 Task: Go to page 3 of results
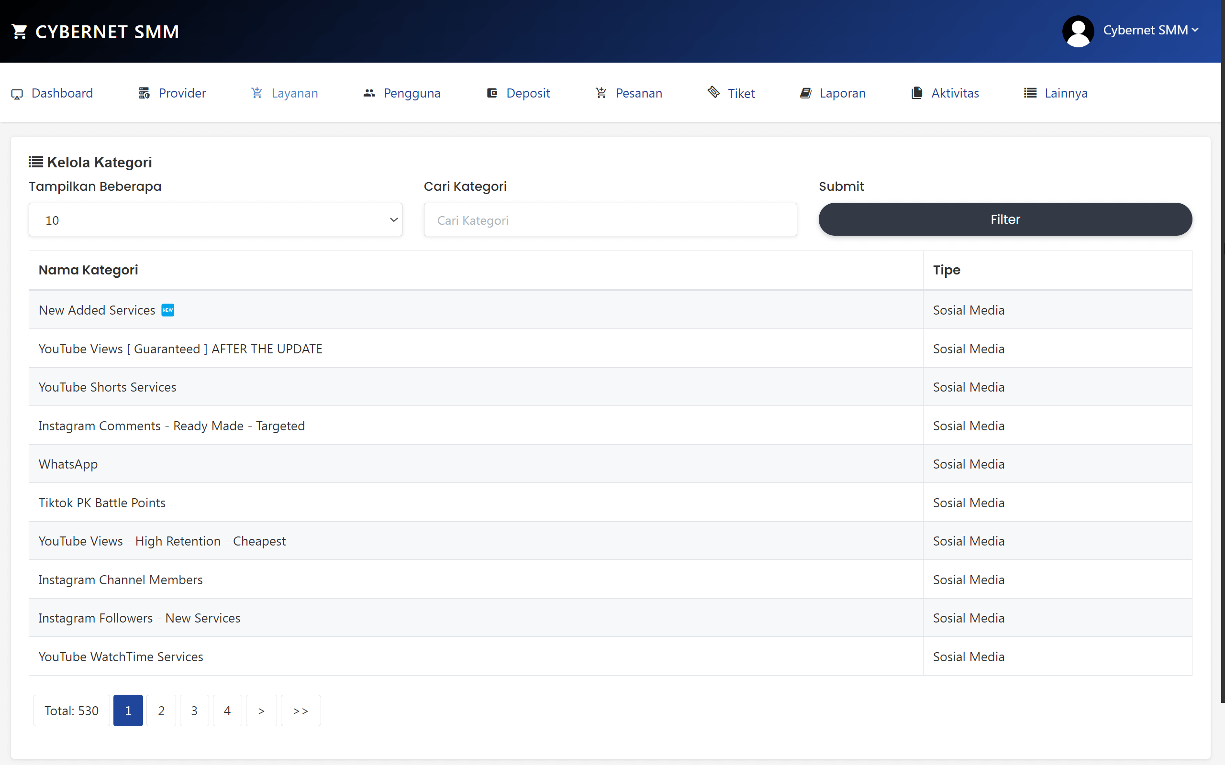194,710
